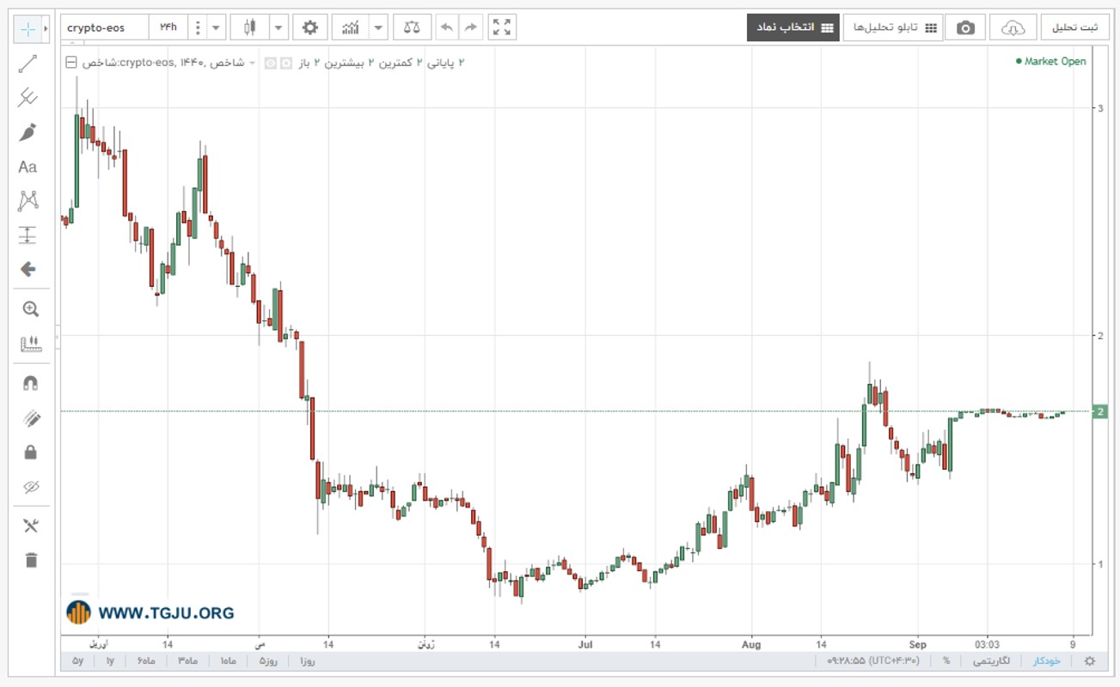Viewport: 1120px width, 687px height.
Task: Load chart layout with the cloud icon
Action: (1013, 27)
